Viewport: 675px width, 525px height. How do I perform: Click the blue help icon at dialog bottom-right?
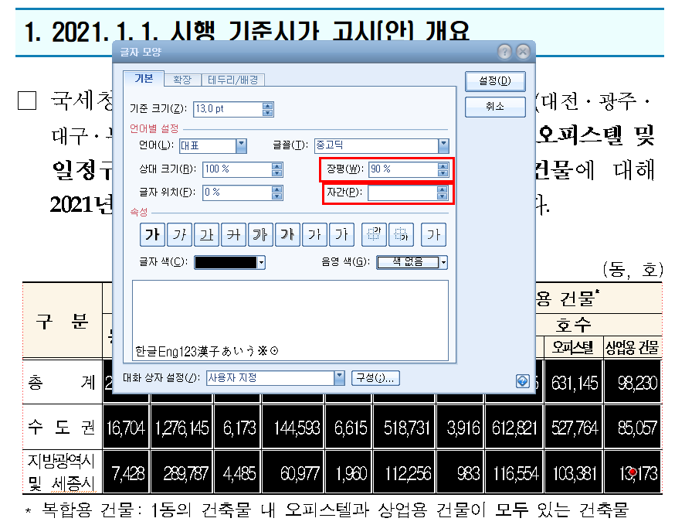click(x=523, y=380)
